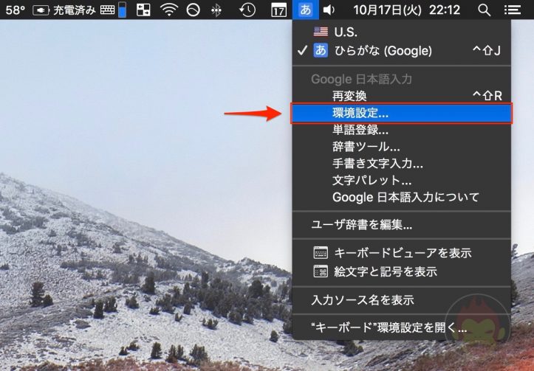Open the volume control

point(329,10)
